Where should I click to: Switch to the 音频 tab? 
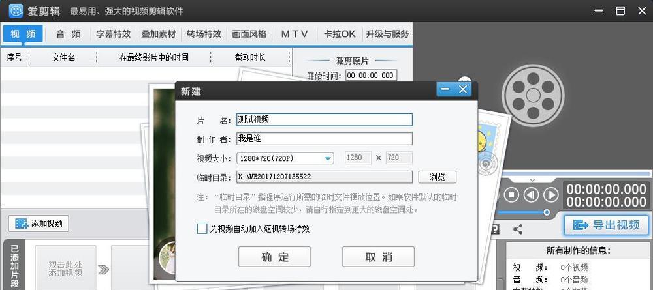click(x=69, y=34)
